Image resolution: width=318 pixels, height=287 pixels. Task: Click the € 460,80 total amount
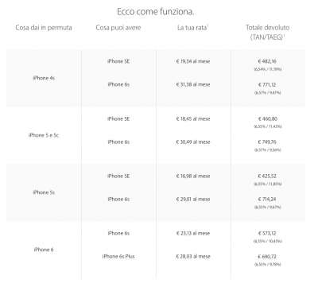click(x=268, y=118)
